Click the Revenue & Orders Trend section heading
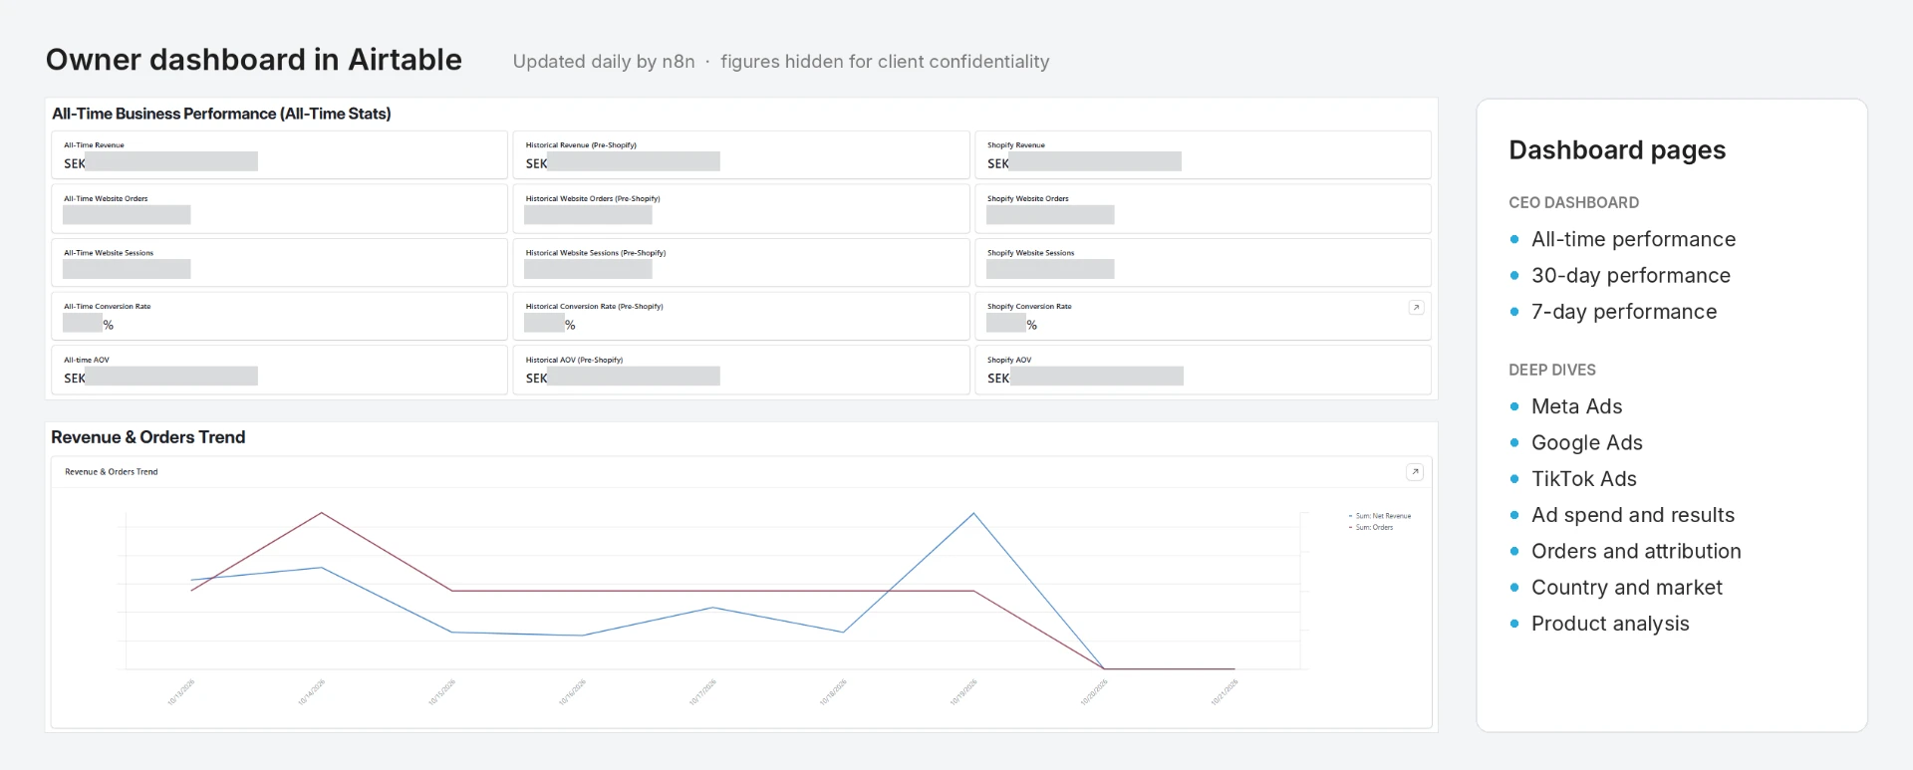This screenshot has height=770, width=1913. (147, 437)
